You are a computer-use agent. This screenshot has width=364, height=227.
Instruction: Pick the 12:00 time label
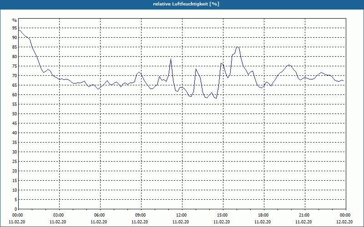coord(182,215)
